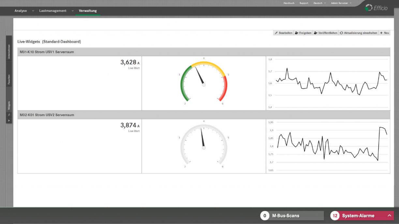The image size is (399, 224).
Task: Click the Veröffentlichen publish button
Action: click(x=326, y=33)
